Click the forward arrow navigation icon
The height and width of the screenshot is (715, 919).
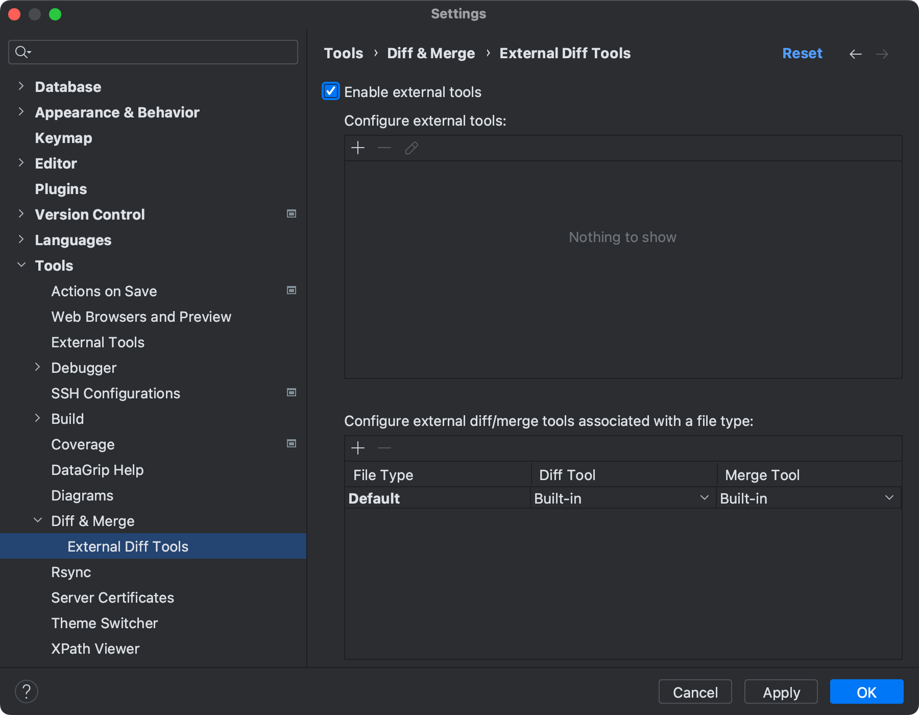click(883, 54)
